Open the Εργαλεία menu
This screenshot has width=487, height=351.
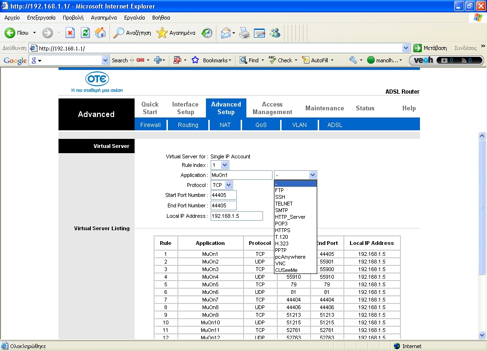135,18
